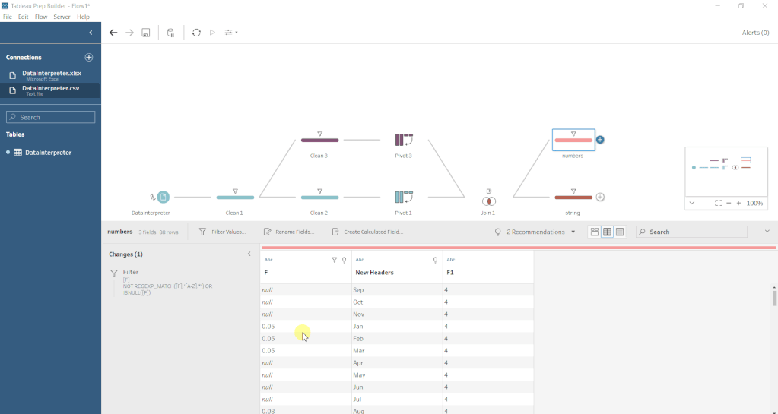The width and height of the screenshot is (778, 414).
Task: Open the File menu
Action: tap(8, 17)
